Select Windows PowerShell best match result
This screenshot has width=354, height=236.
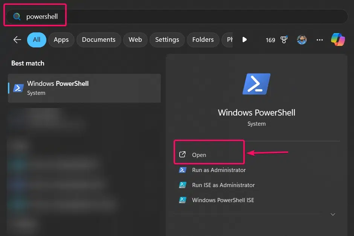coord(84,88)
